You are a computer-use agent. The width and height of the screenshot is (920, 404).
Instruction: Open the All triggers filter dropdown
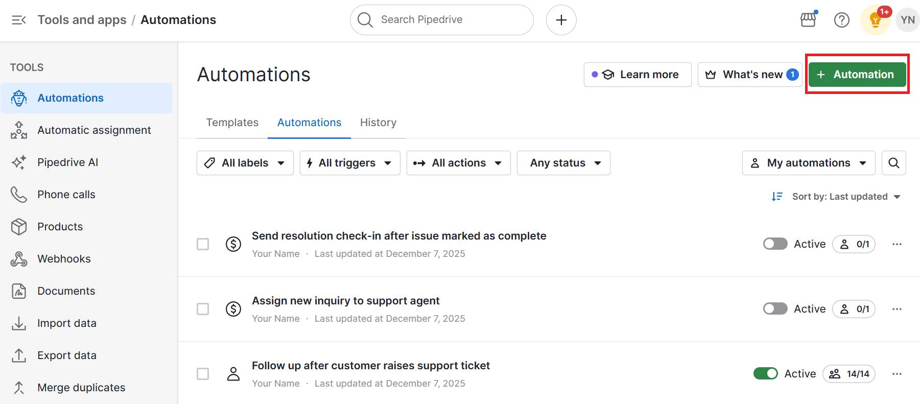click(x=350, y=163)
